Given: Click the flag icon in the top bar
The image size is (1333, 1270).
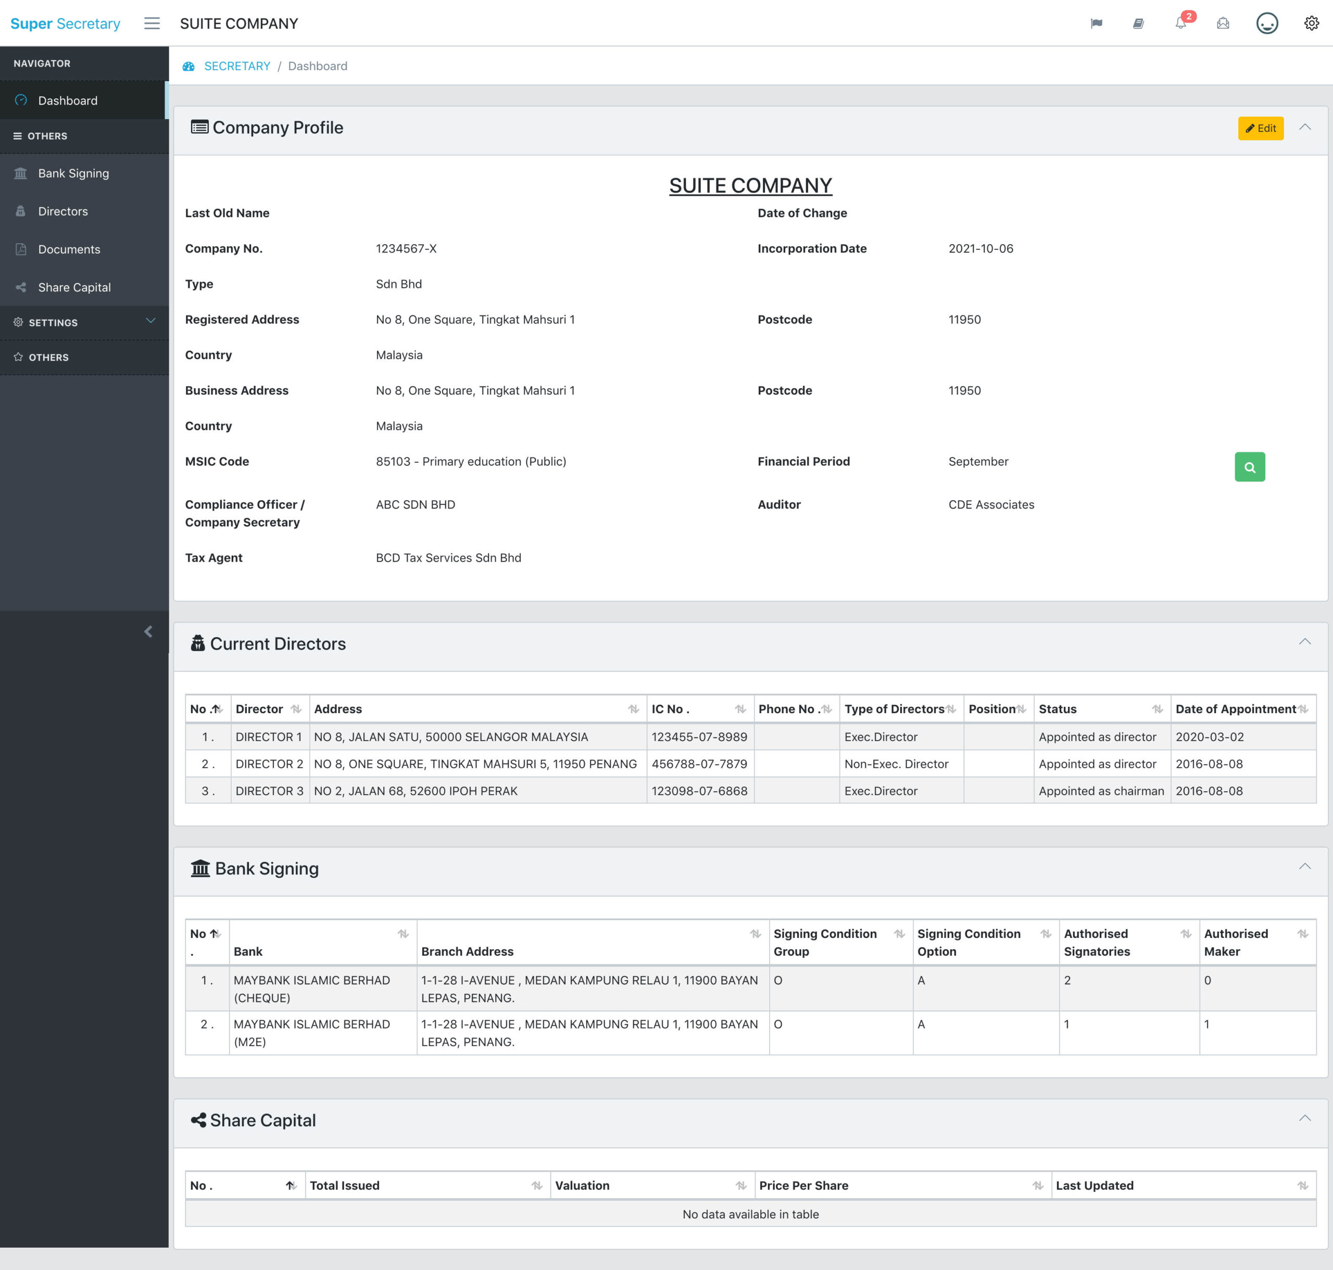Looking at the screenshot, I should pos(1096,23).
